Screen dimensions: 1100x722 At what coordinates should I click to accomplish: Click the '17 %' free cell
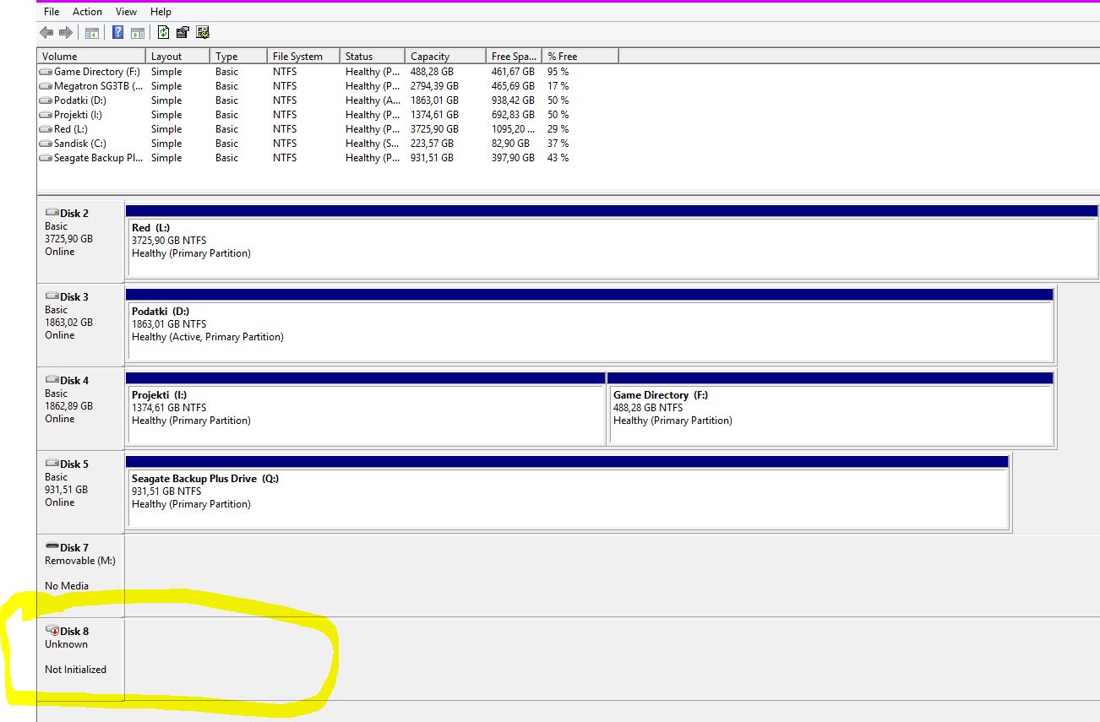[558, 86]
